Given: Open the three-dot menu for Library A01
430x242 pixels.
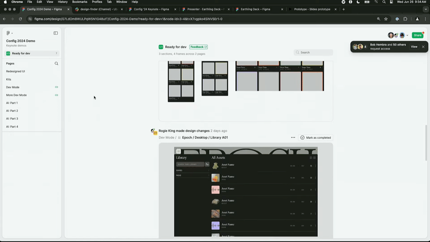Looking at the screenshot, I should click(x=293, y=137).
